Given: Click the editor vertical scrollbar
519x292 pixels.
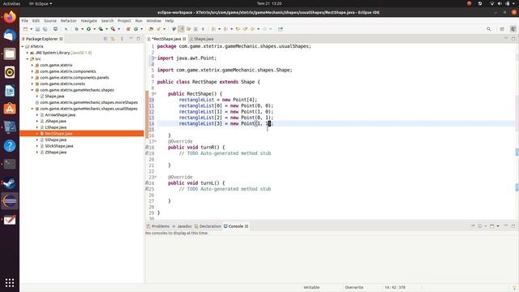Looking at the screenshot, I should click(x=517, y=131).
